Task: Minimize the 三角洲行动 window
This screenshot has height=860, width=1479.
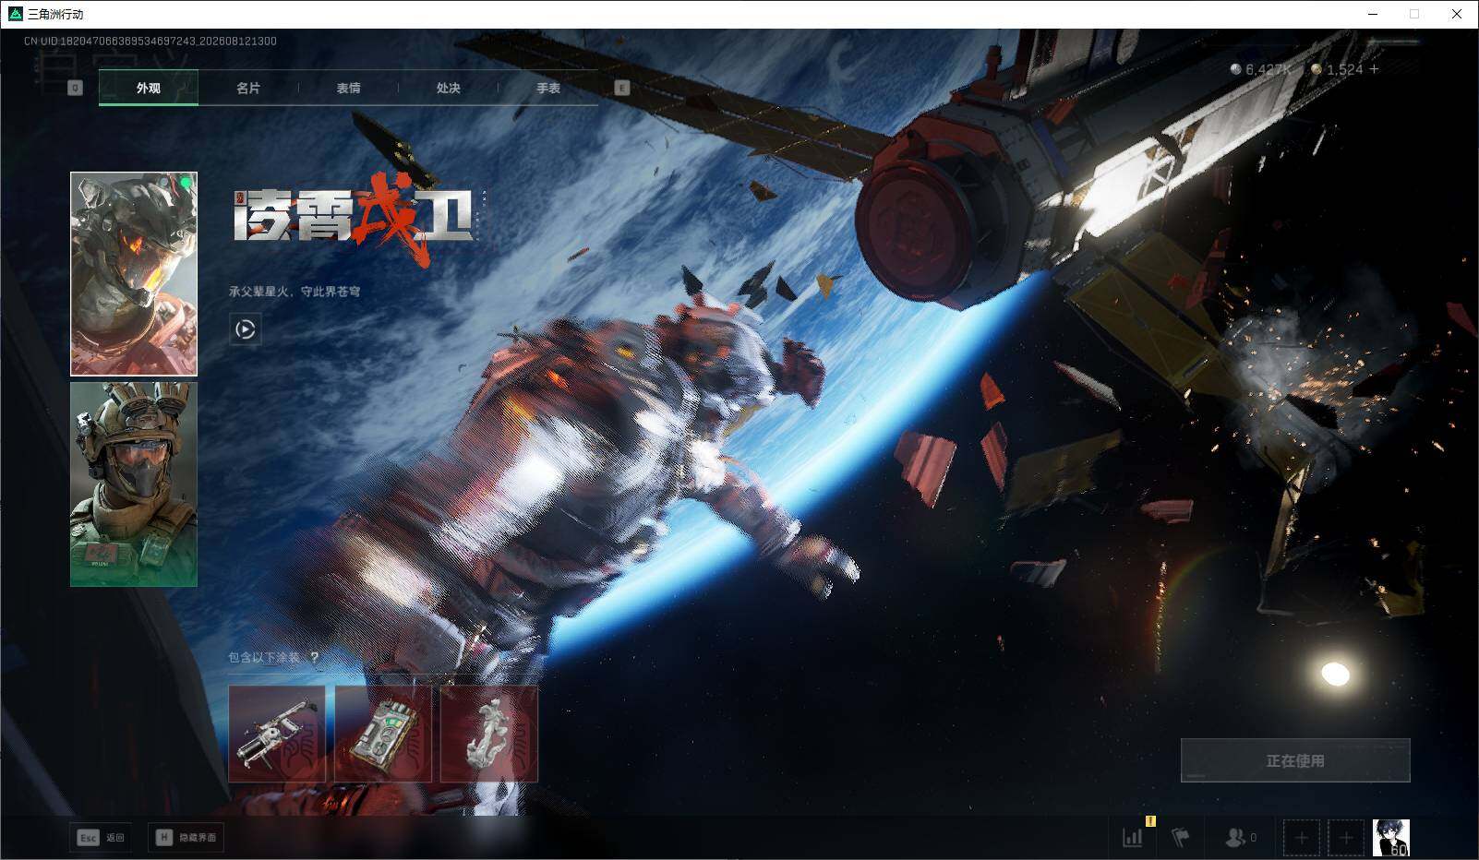Action: click(x=1373, y=14)
